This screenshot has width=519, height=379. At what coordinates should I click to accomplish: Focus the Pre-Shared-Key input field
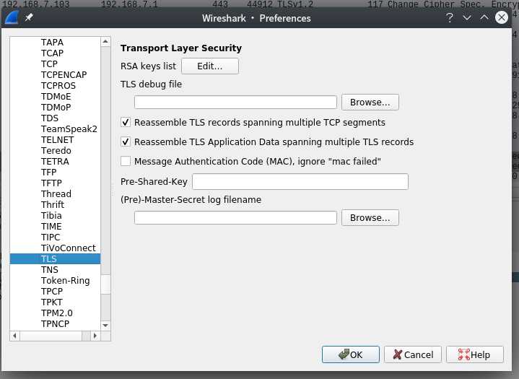[300, 182]
